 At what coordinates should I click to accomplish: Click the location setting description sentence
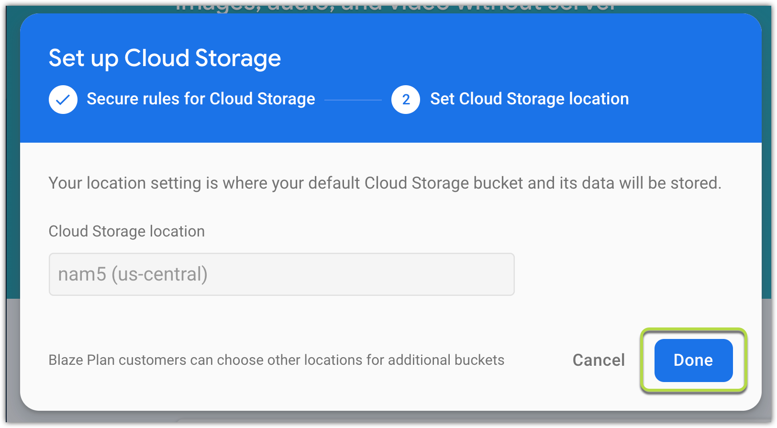coord(385,183)
